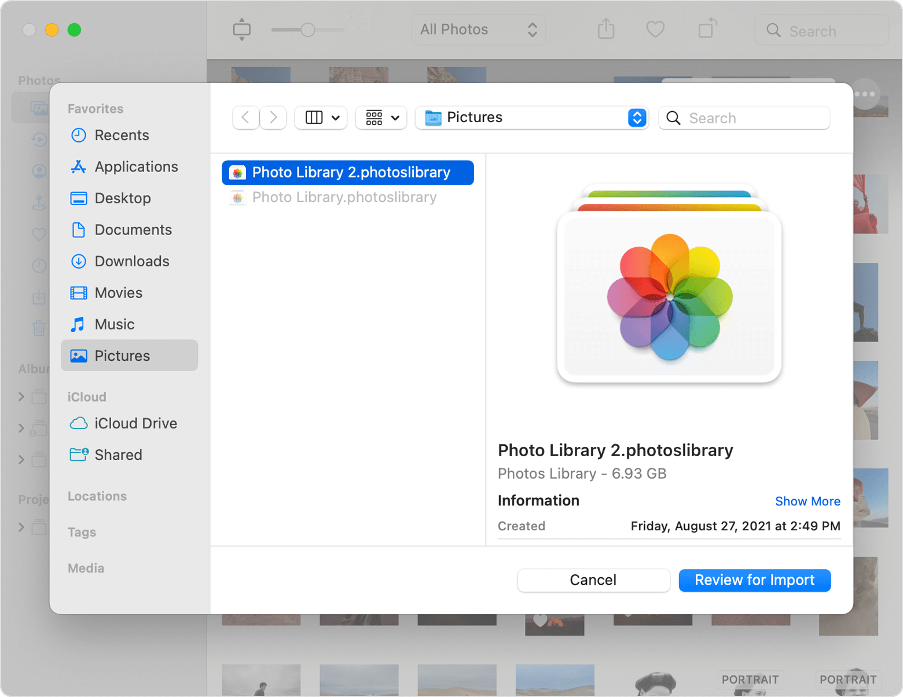Click the more options ellipsis in Photos window
The width and height of the screenshot is (903, 697).
[x=865, y=94]
